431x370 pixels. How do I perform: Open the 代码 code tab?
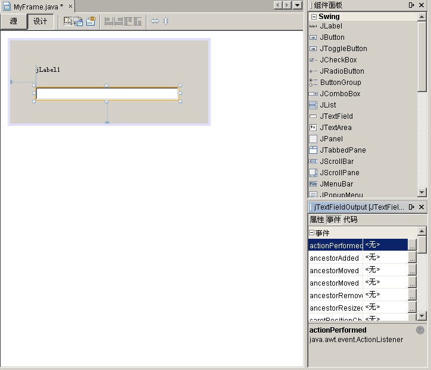tap(350, 220)
